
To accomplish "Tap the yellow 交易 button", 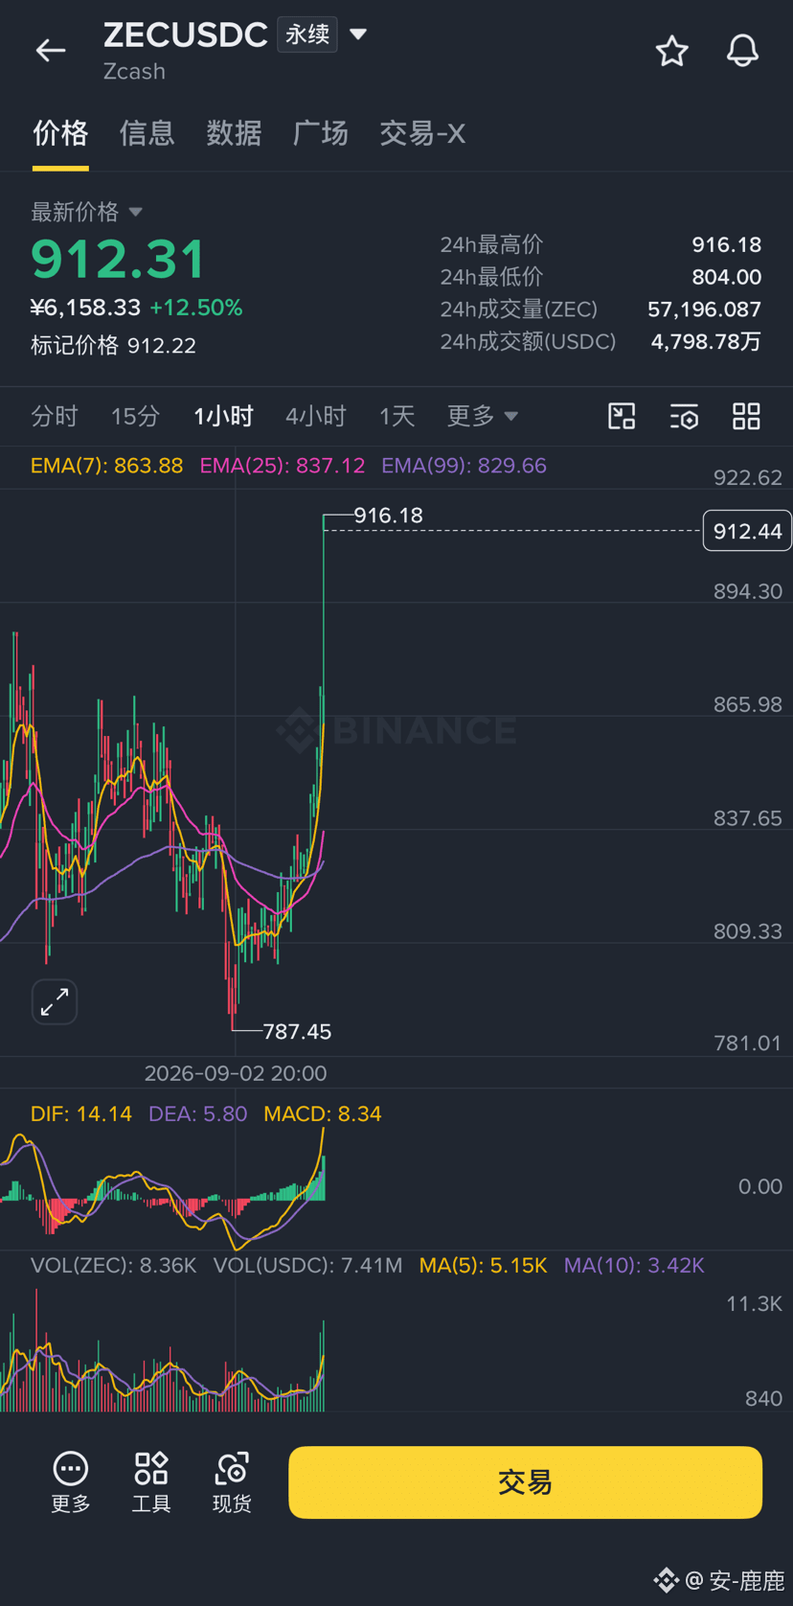I will point(525,1482).
